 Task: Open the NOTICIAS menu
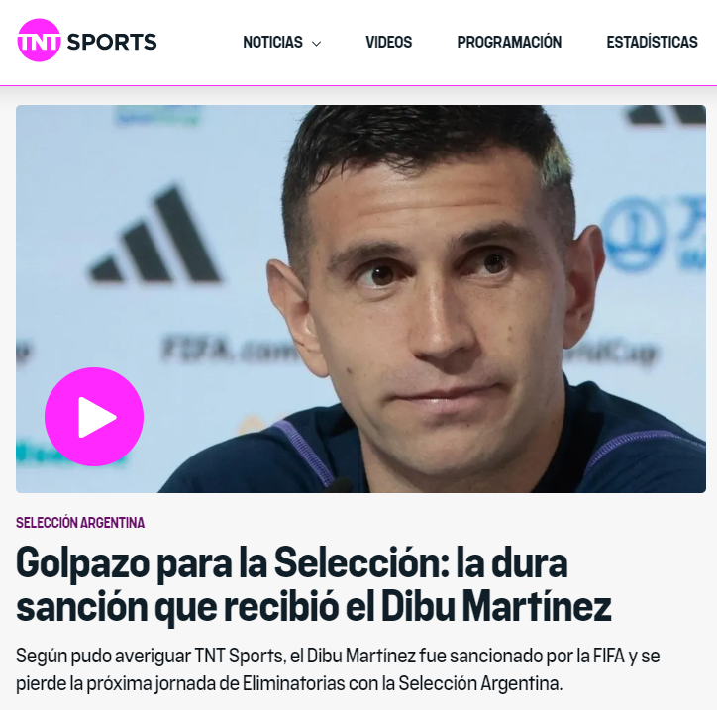click(272, 42)
